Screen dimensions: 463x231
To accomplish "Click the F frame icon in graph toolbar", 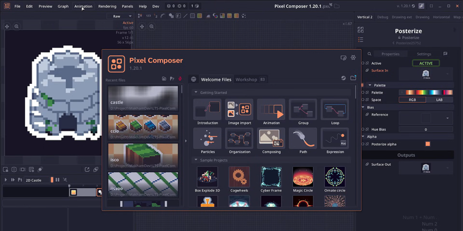I will pos(178,16).
